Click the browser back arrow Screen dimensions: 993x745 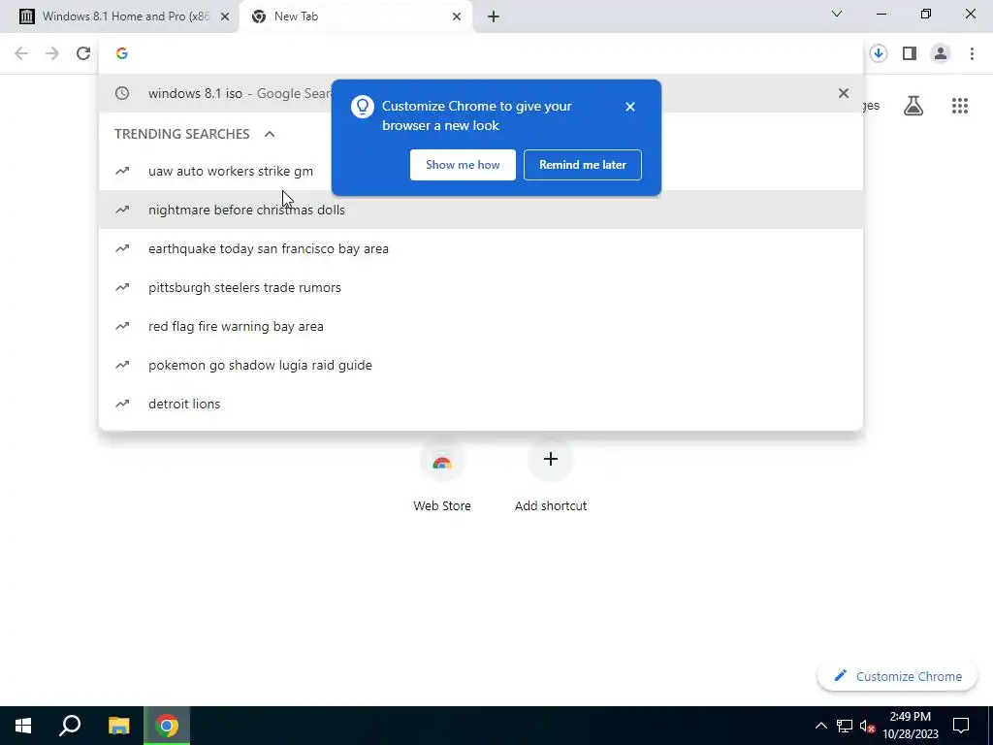click(21, 54)
